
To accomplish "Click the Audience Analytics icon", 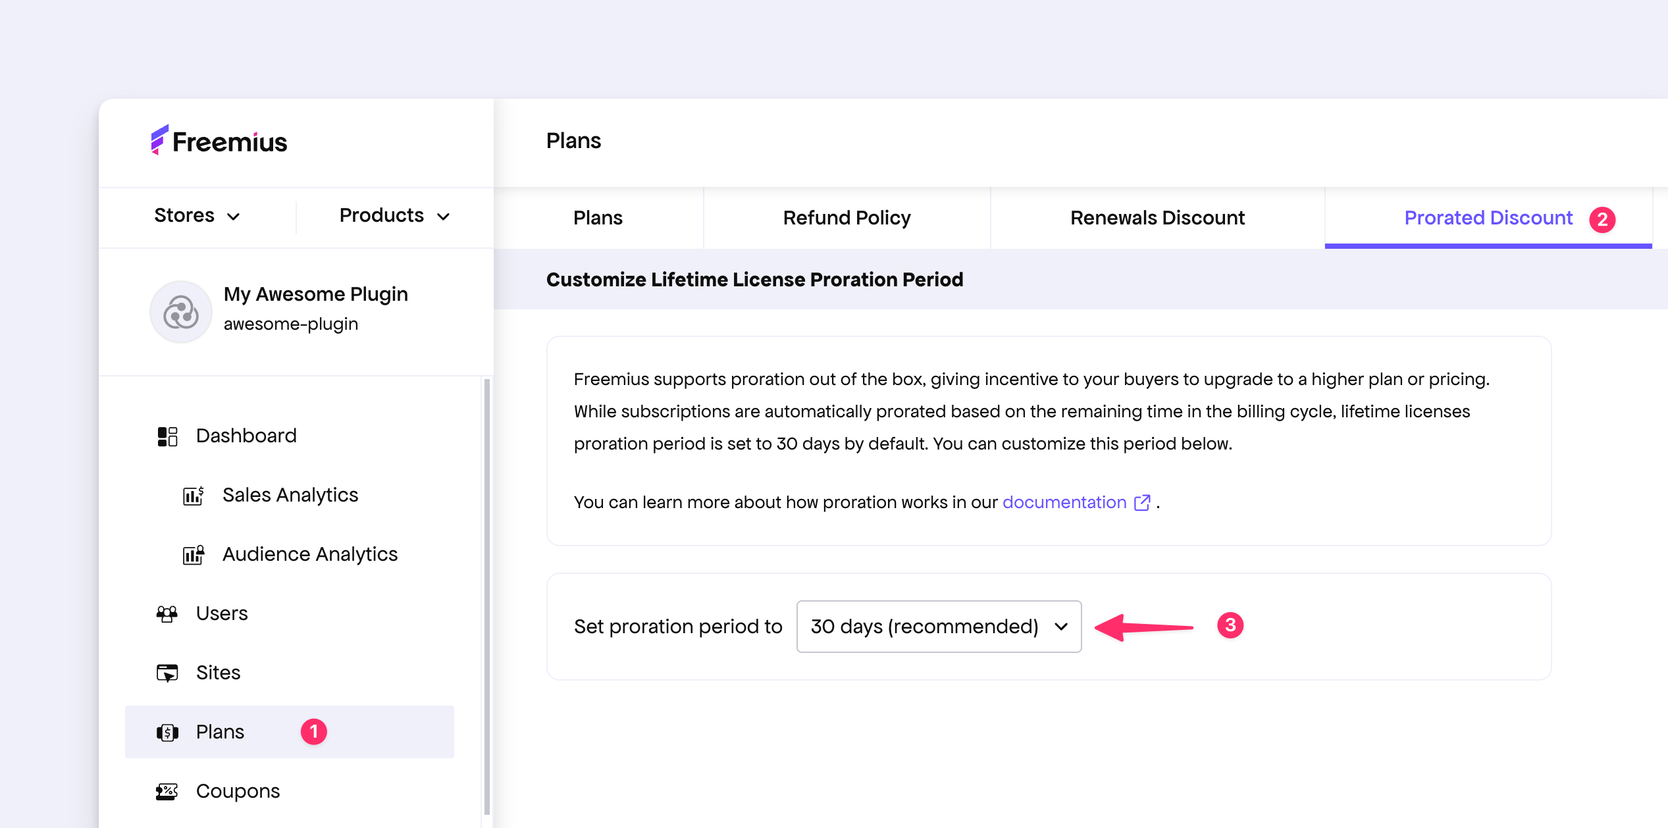I will click(x=193, y=554).
